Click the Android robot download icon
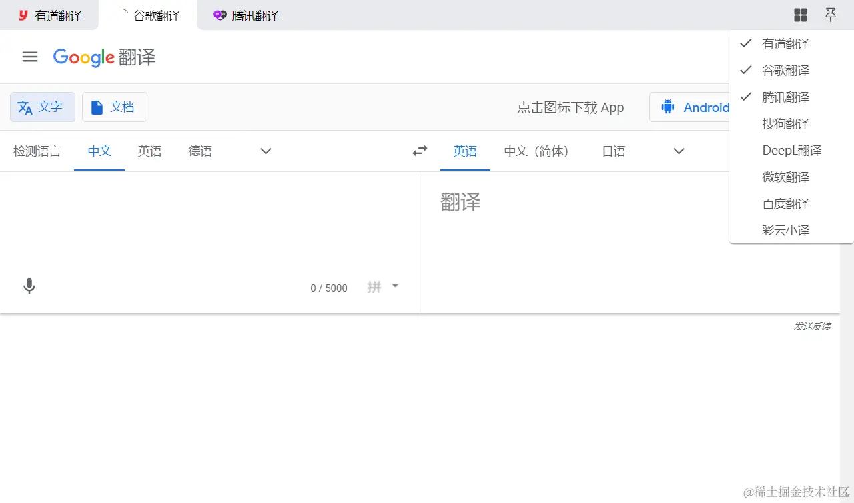 tap(667, 107)
